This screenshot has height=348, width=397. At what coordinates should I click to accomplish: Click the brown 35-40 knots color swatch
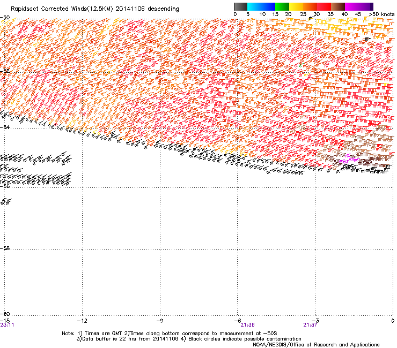pos(338,6)
